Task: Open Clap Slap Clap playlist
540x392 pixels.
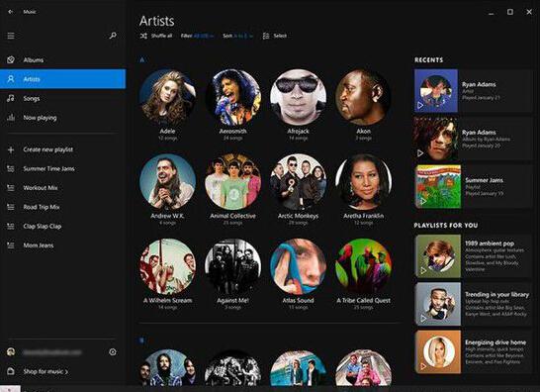Action: click(63, 226)
